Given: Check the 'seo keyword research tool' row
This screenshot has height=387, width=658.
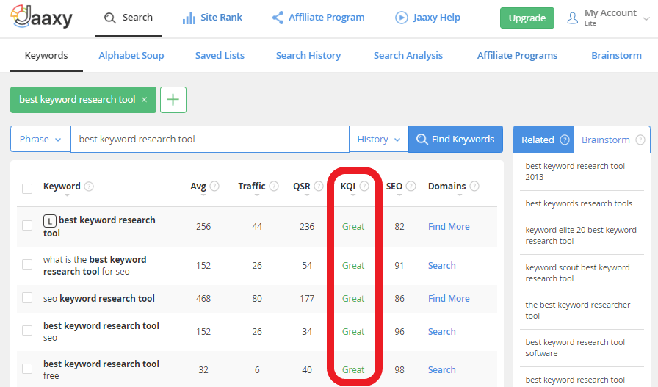Looking at the screenshot, I should pos(27,297).
